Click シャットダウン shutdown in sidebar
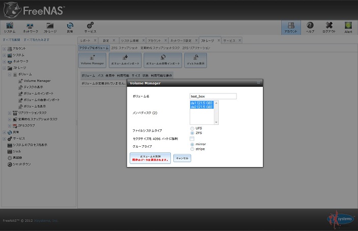358x231 pixels. point(19,164)
